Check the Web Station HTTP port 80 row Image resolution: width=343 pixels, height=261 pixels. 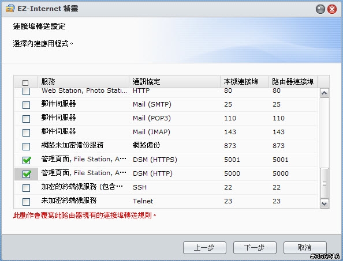26,92
